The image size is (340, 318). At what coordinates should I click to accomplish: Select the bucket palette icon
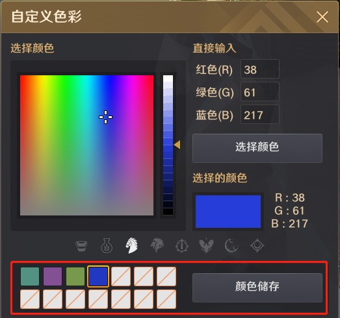click(81, 246)
